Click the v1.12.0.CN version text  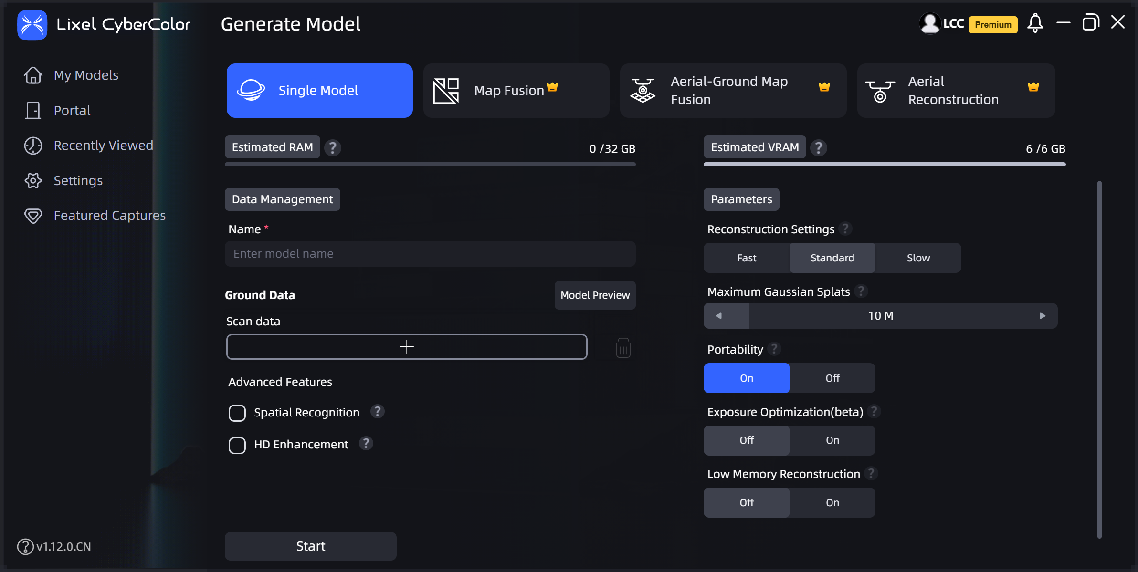pyautogui.click(x=63, y=547)
